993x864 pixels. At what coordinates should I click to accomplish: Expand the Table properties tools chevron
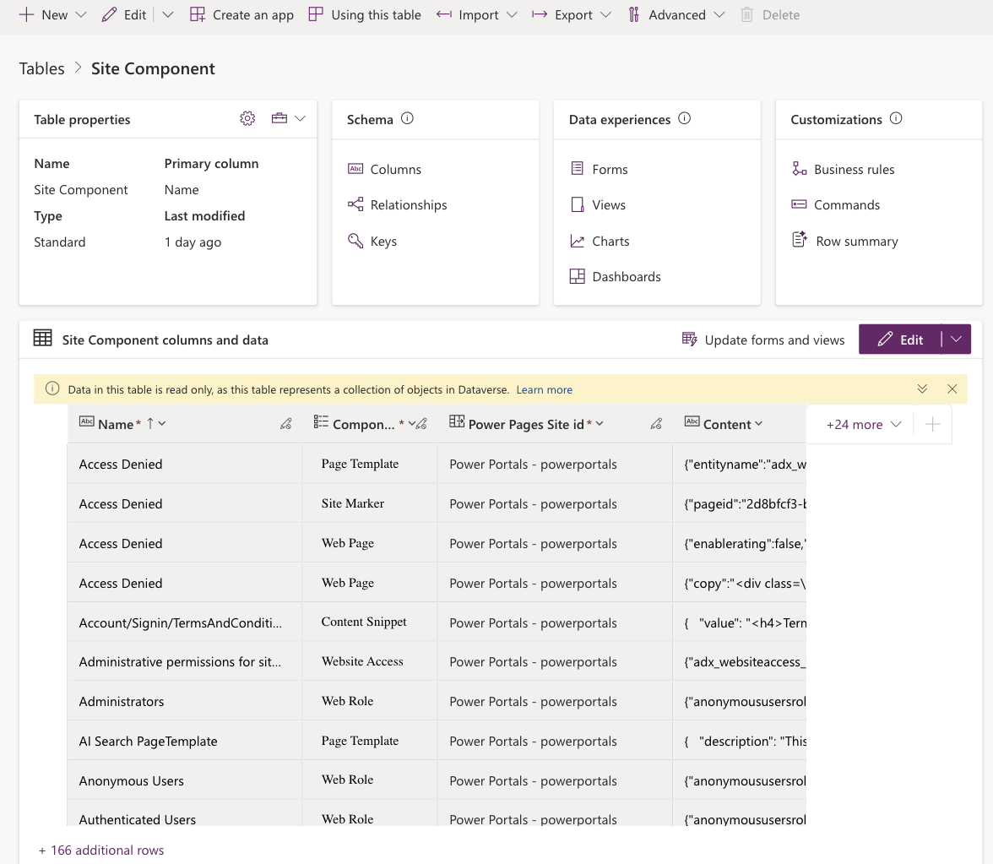pos(301,118)
